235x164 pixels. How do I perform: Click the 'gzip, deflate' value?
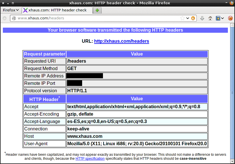pos(80,114)
